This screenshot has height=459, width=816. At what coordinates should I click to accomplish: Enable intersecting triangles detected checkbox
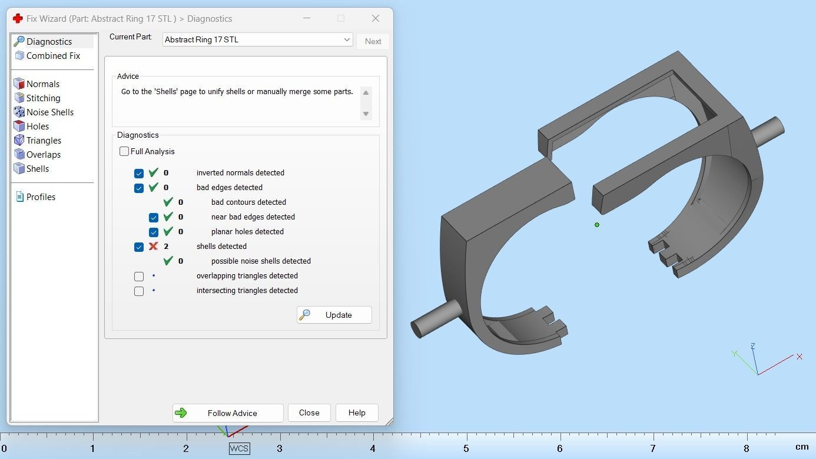click(139, 291)
